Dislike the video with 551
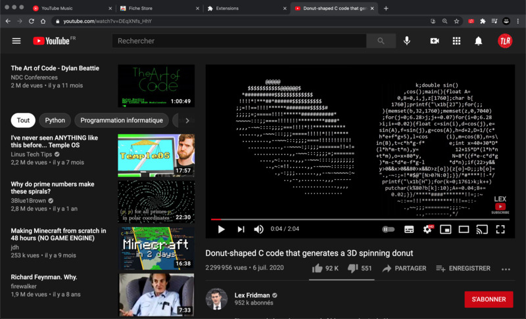 click(x=360, y=268)
